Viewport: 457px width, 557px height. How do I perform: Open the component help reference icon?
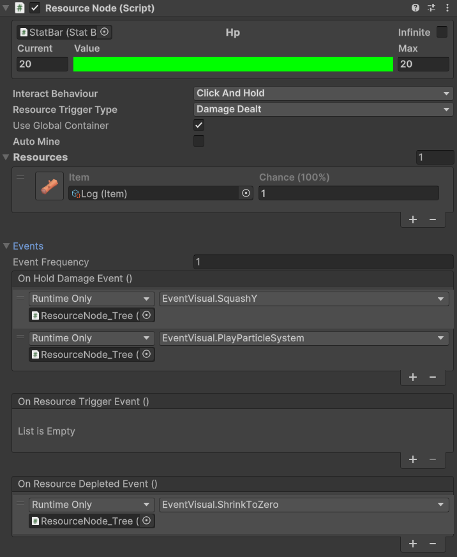416,8
